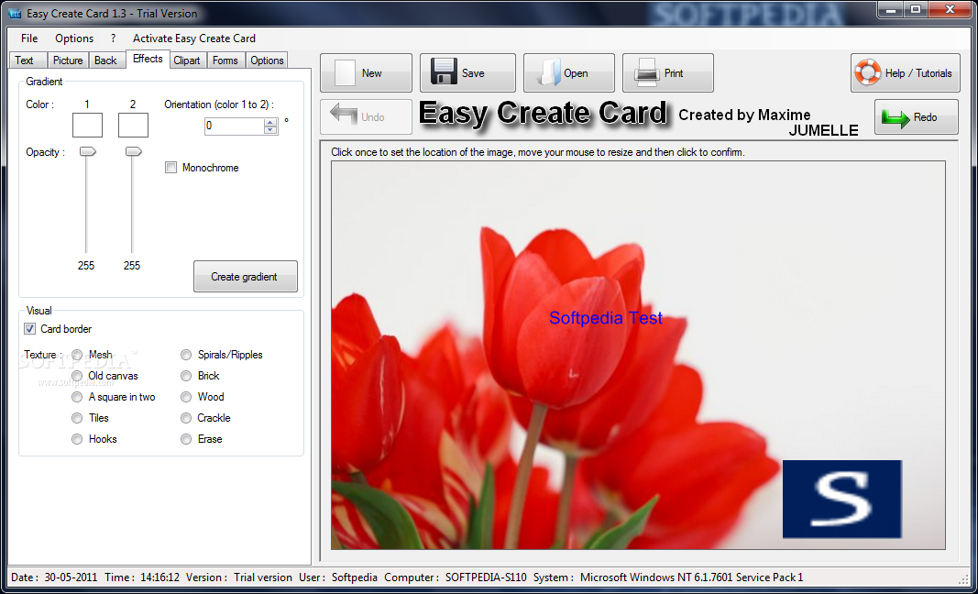Click the green Redo arrow icon
Screen dimensions: 978x594
point(895,117)
